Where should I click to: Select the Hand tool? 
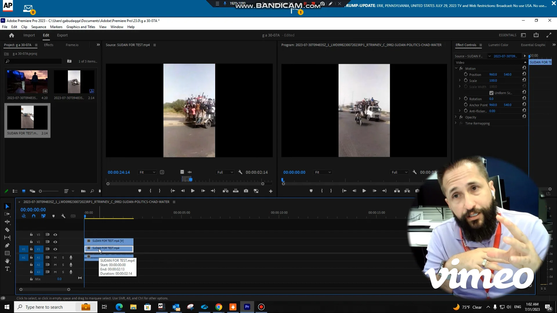click(x=7, y=261)
